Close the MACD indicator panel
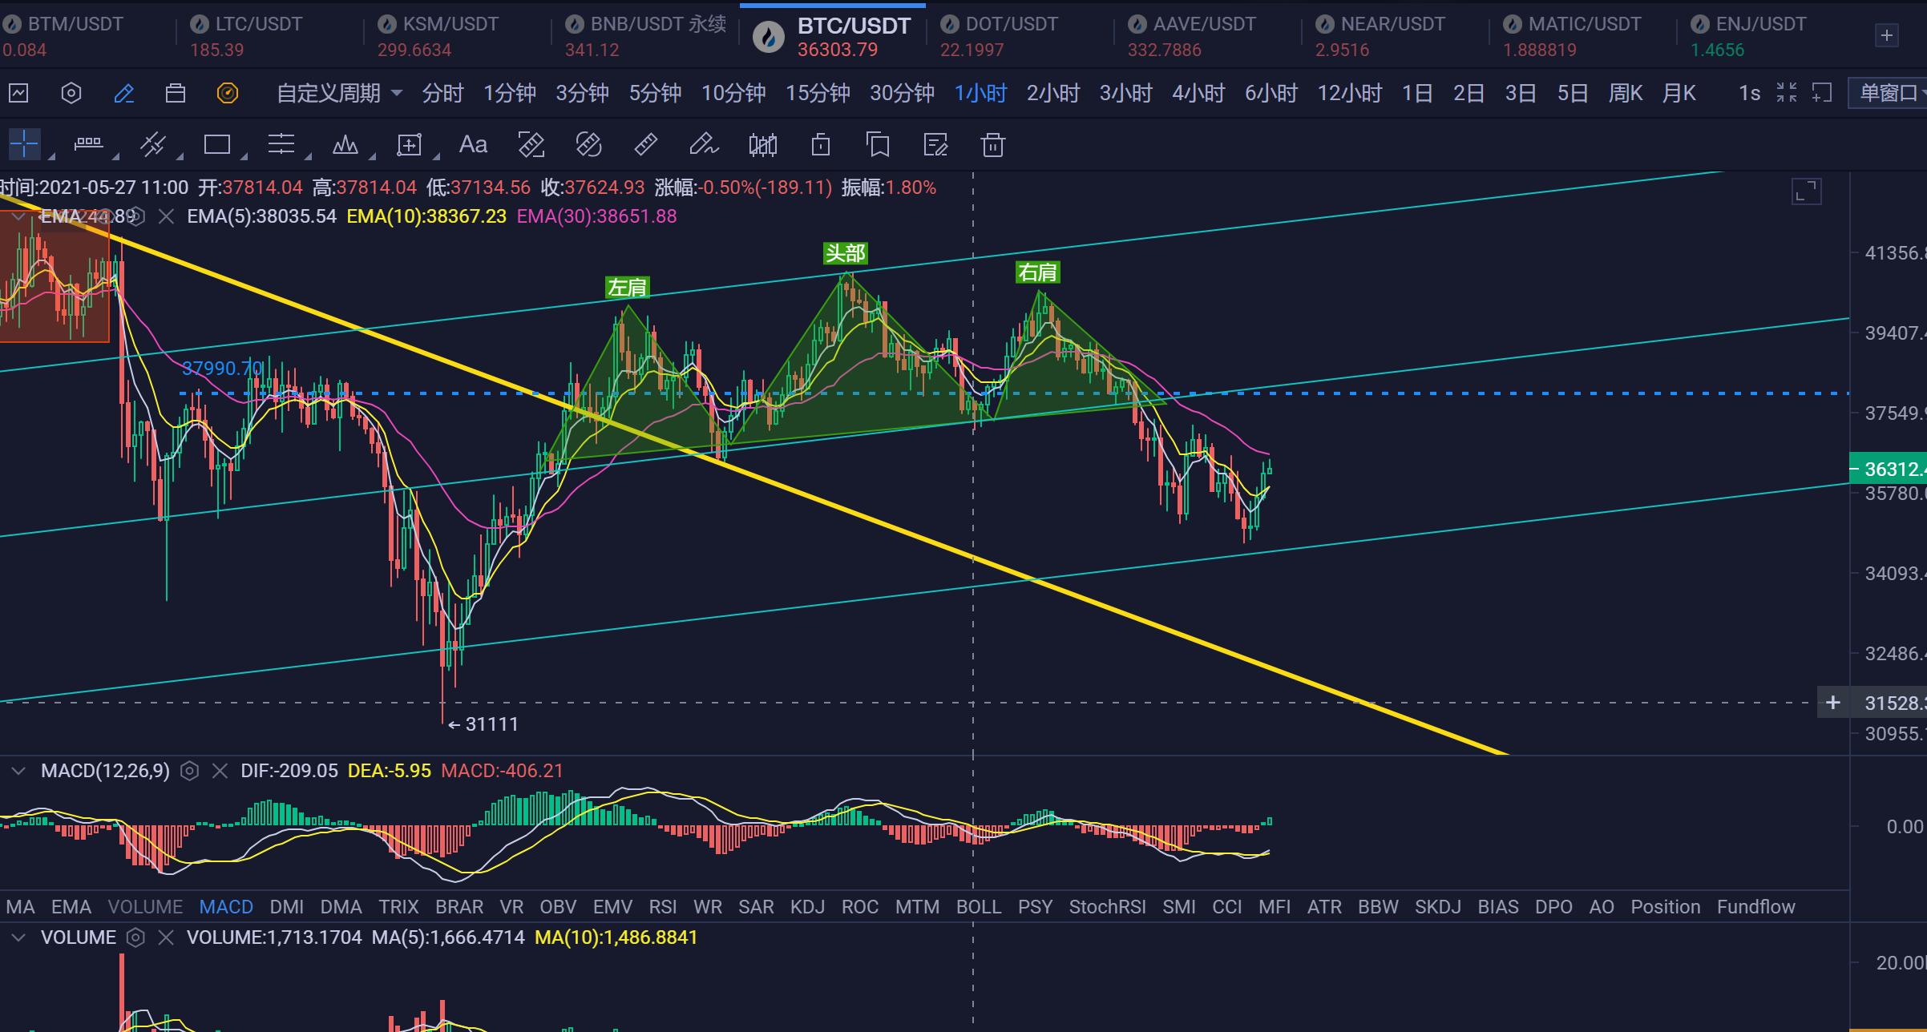Image resolution: width=1927 pixels, height=1032 pixels. pyautogui.click(x=220, y=771)
